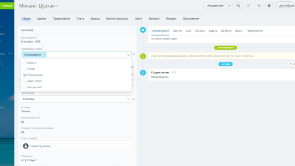Switch to the Заказы tab

pos(95,18)
